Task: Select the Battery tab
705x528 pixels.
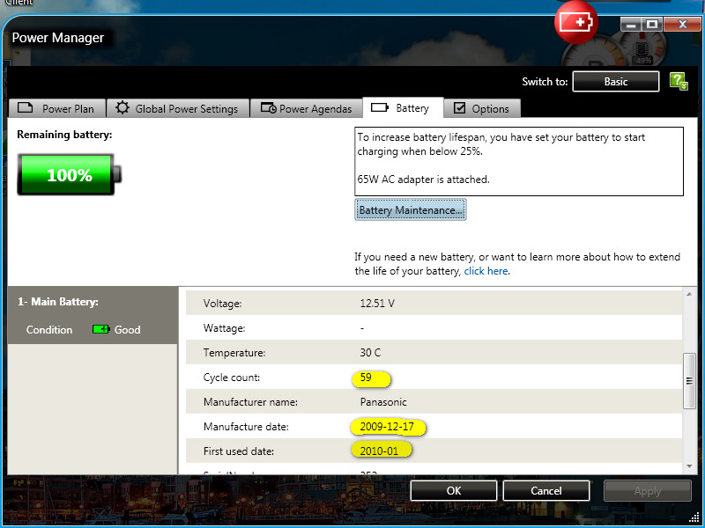Action: [x=402, y=108]
